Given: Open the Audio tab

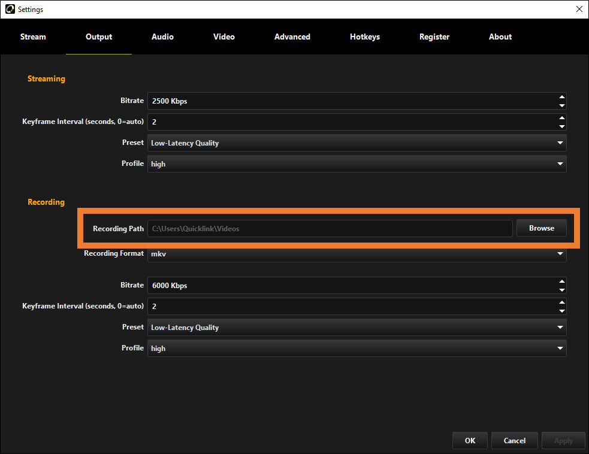Looking at the screenshot, I should click(162, 37).
